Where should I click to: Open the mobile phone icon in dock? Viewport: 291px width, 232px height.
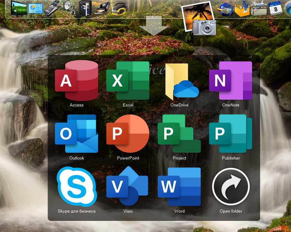(52, 8)
